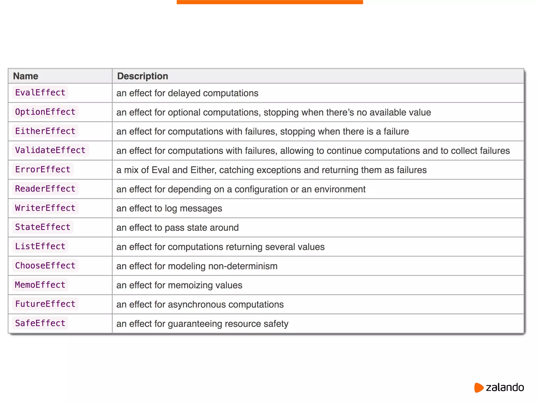Click the EvalEffect code label
Viewport: 538px width, 403px height.
[40, 93]
